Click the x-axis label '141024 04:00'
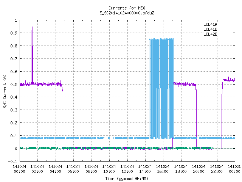Viewport: 242px width, 182px height. (55, 169)
